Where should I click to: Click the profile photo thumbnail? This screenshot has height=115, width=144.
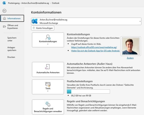click(131, 46)
